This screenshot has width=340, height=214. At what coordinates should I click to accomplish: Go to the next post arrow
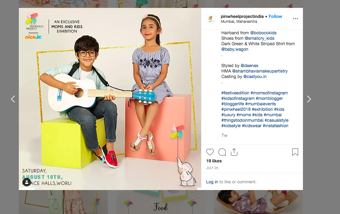(309, 99)
